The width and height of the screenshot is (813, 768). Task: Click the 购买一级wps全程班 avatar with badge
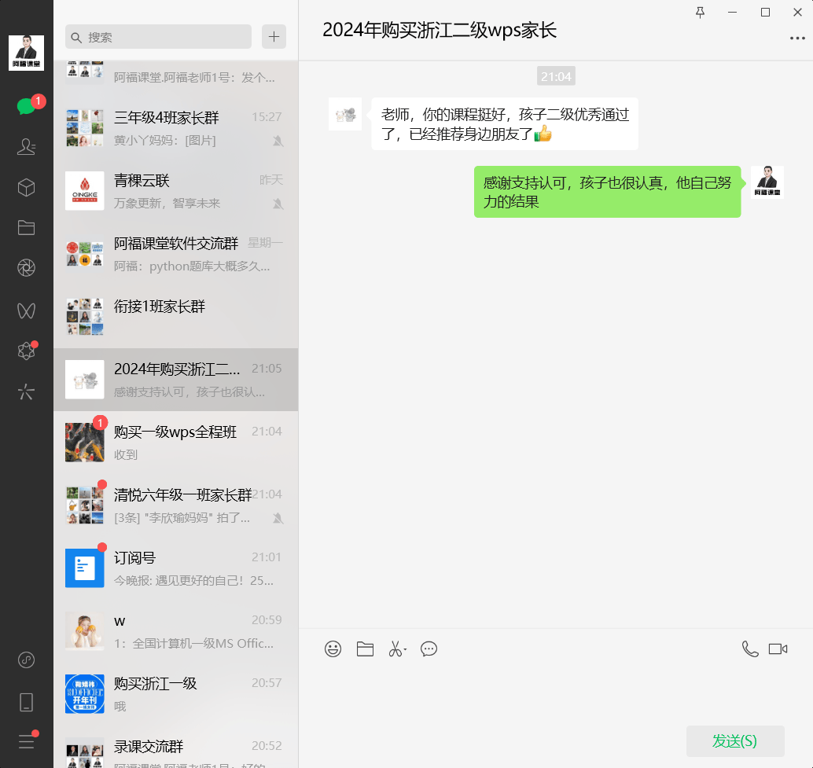coord(84,442)
